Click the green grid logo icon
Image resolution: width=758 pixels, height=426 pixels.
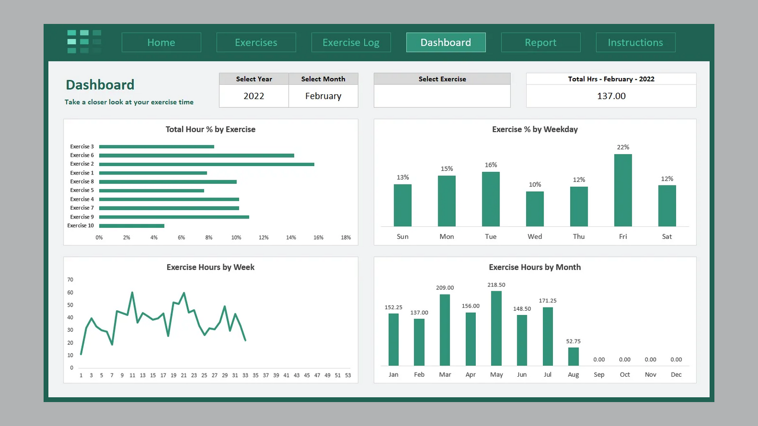(84, 42)
